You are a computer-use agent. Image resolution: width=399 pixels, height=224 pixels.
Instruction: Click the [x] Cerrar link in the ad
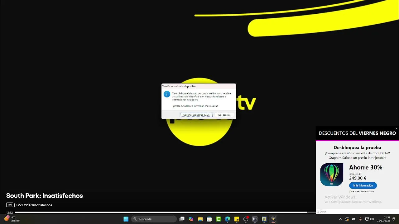[x=321, y=212]
